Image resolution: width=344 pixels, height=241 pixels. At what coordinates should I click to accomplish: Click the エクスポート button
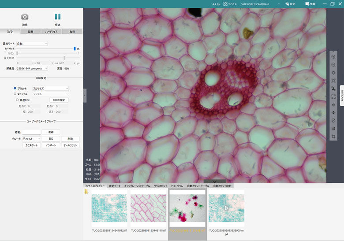32,145
